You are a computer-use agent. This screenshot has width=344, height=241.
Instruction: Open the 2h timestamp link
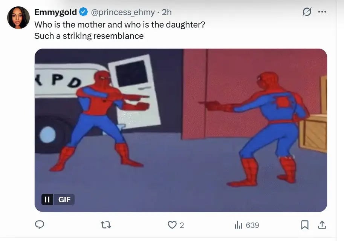point(167,12)
